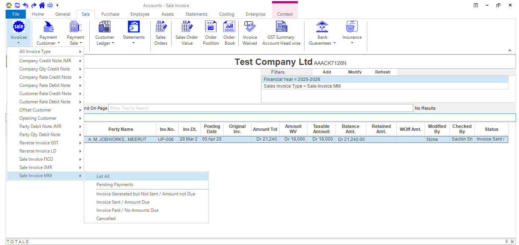Click the home icon in quick access toolbar

click(x=42, y=5)
